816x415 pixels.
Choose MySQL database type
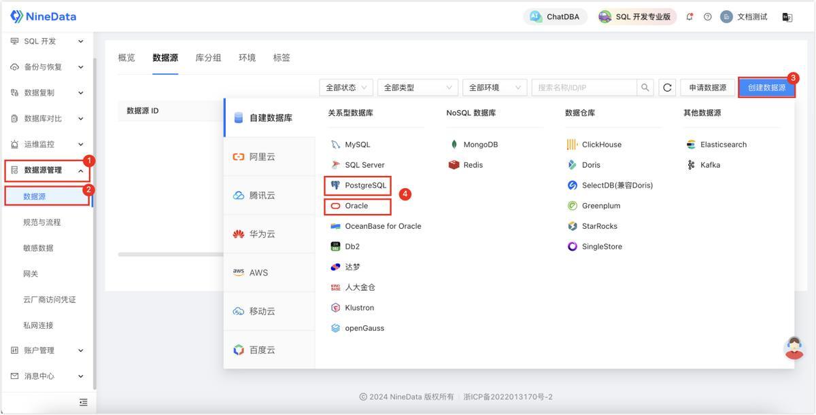tap(350, 145)
